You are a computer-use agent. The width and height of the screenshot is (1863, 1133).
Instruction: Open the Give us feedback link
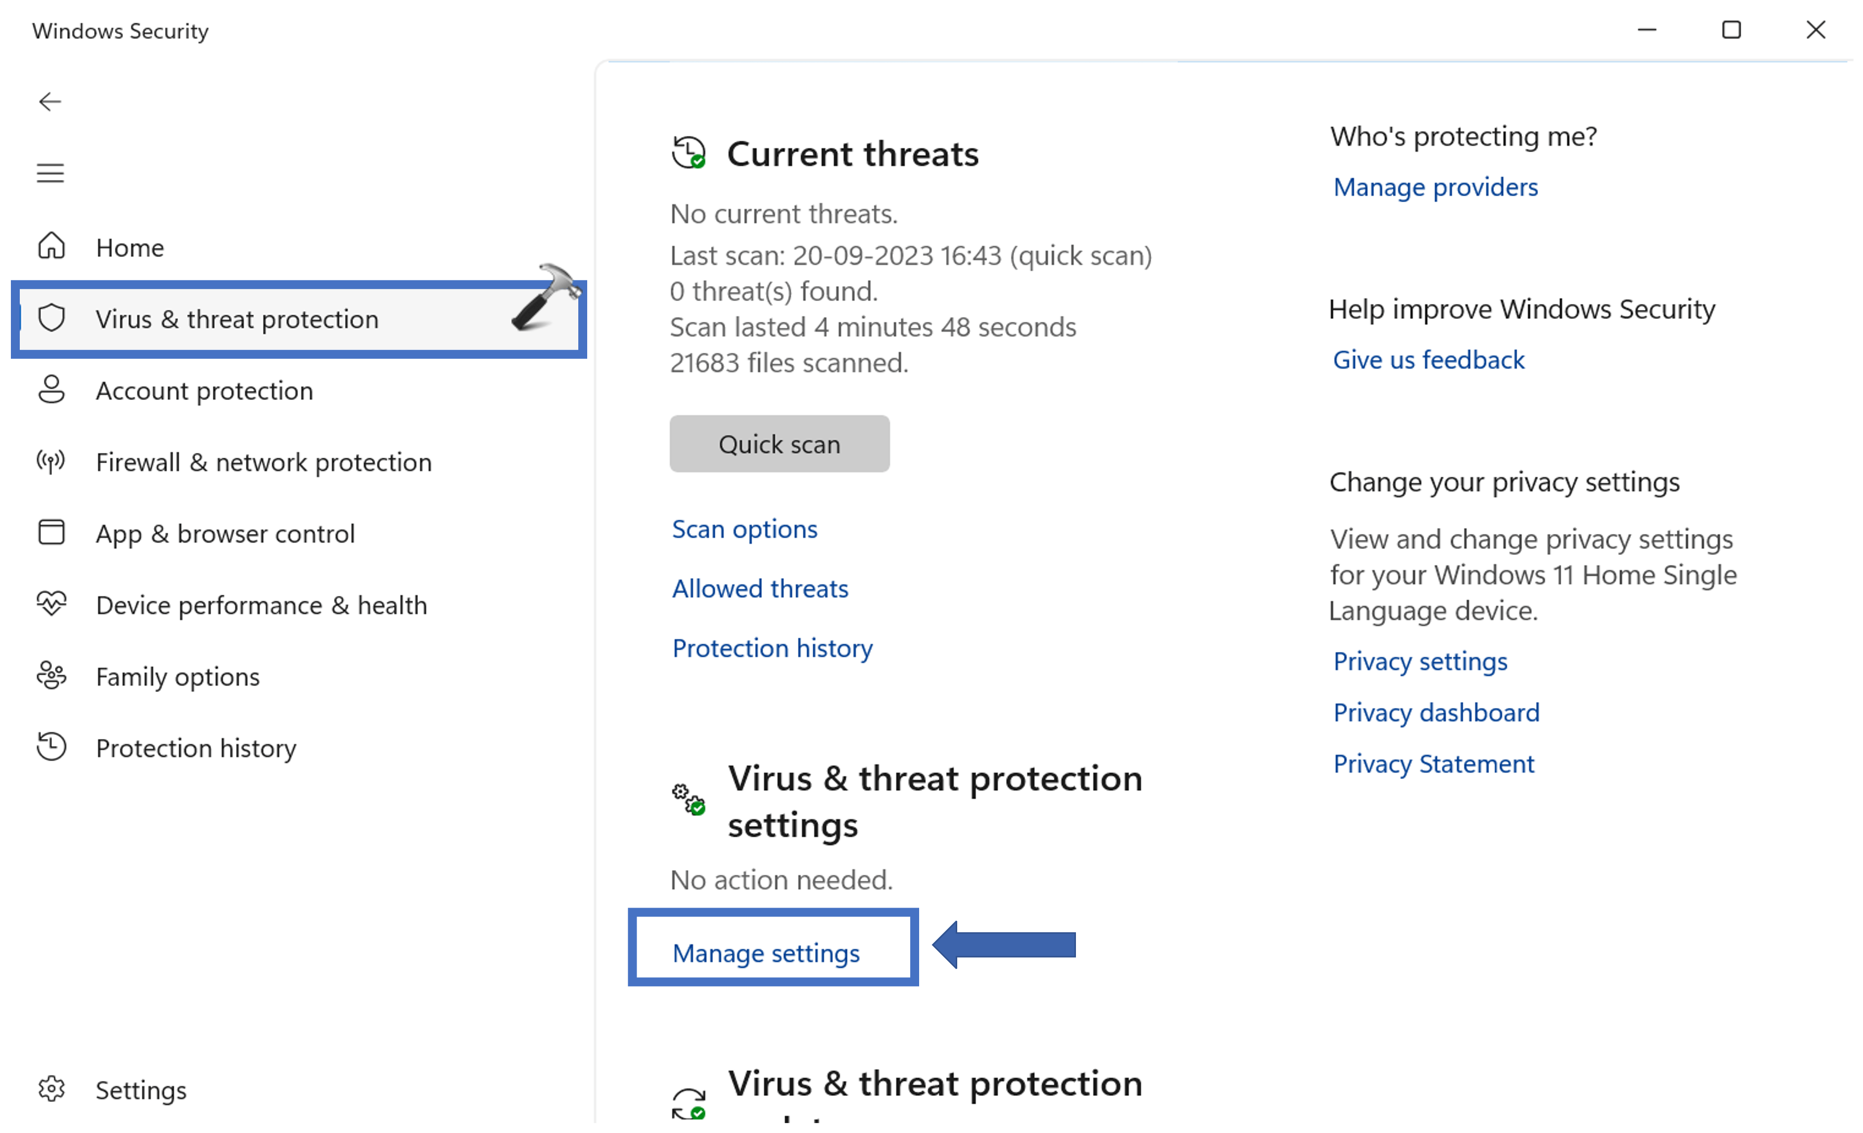click(1428, 359)
